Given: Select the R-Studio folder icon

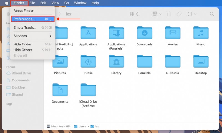Looking at the screenshot, I should click(173, 61).
